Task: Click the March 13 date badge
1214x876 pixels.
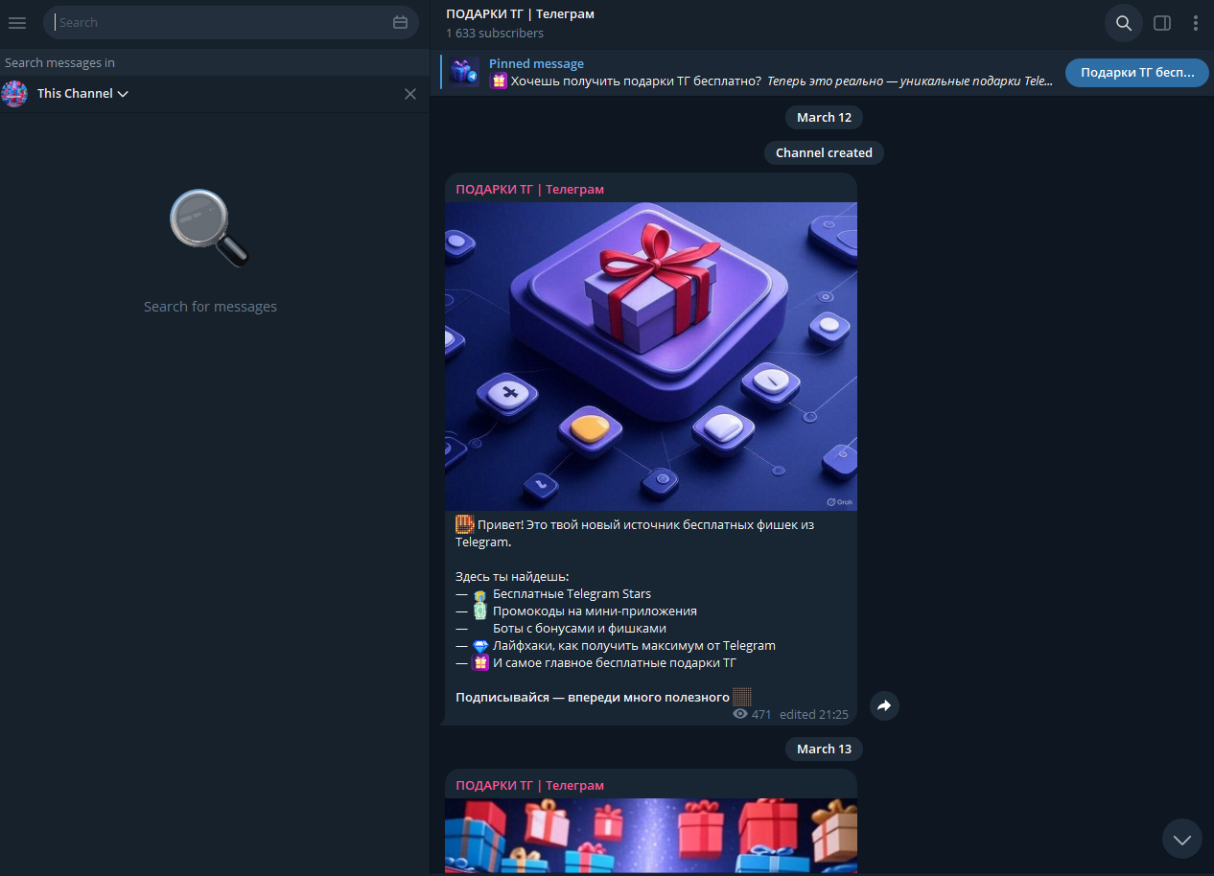Action: coord(824,749)
